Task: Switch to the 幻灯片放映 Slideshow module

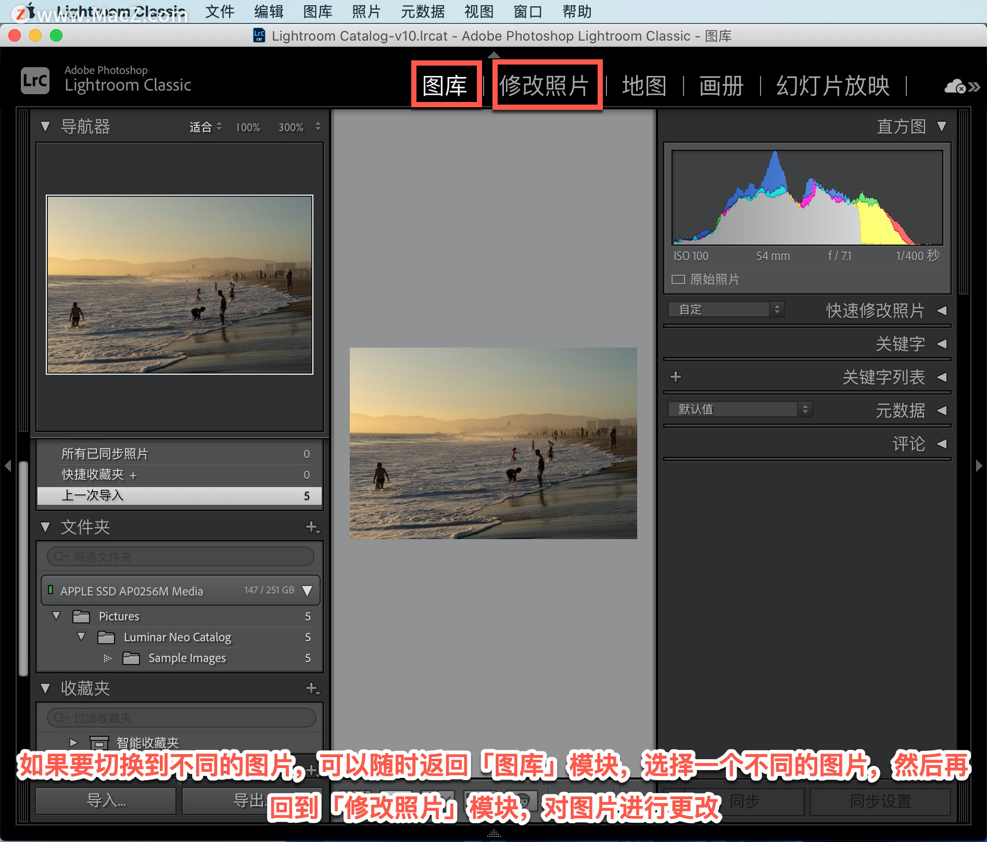Action: (x=833, y=86)
